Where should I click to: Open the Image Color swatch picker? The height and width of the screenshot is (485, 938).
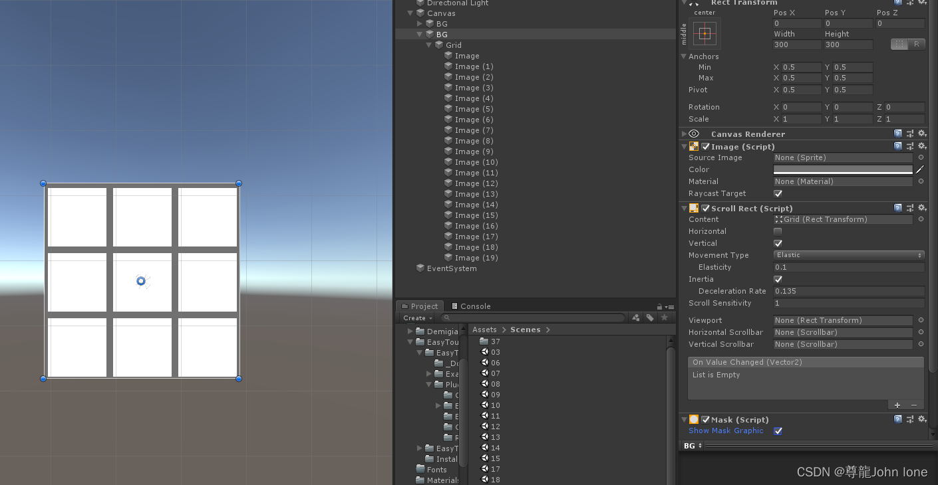click(843, 169)
